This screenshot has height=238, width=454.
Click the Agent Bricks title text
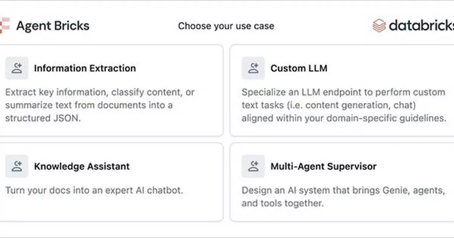click(x=53, y=26)
